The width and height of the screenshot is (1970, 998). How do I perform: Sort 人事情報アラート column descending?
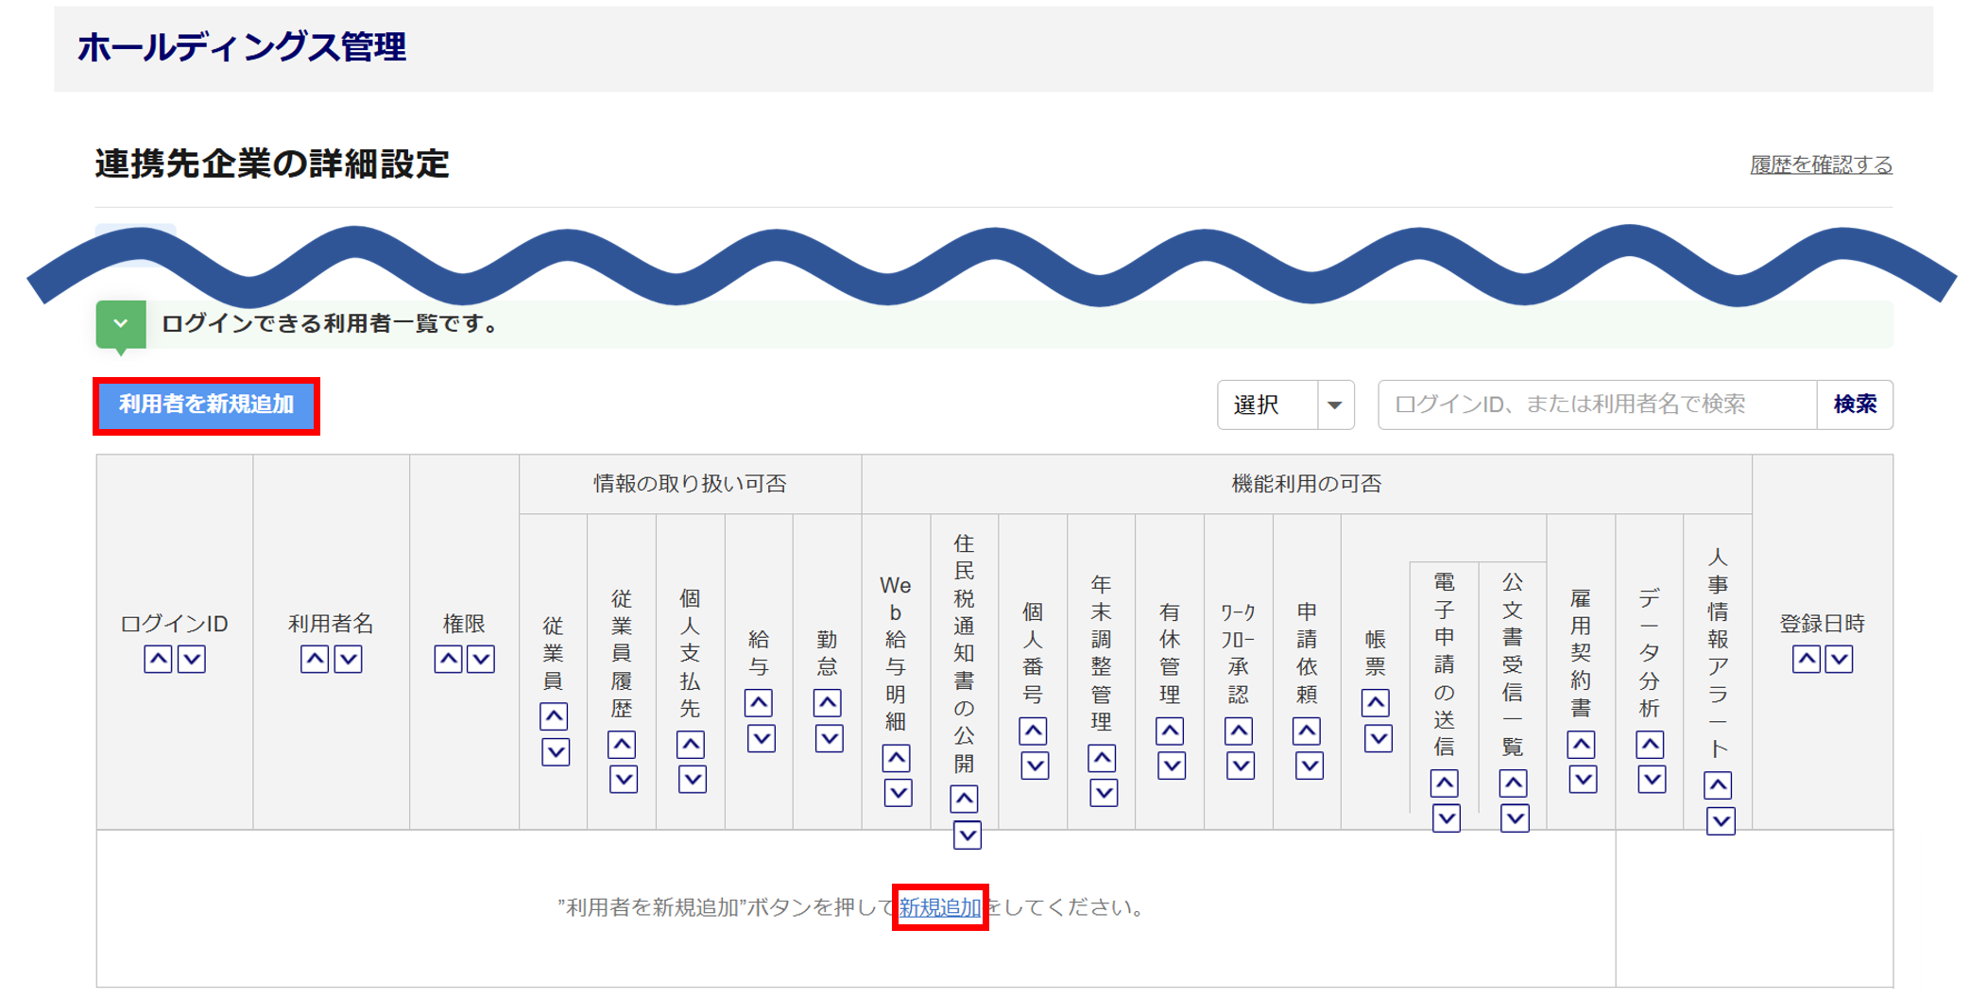click(1722, 821)
